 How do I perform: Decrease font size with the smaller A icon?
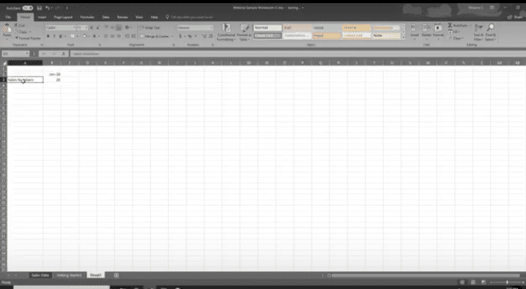pyautogui.click(x=98, y=28)
